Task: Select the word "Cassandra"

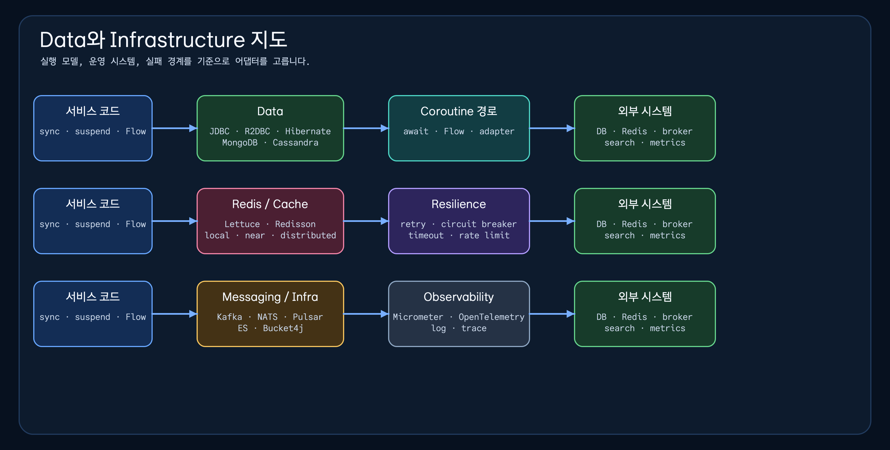Action: [295, 143]
